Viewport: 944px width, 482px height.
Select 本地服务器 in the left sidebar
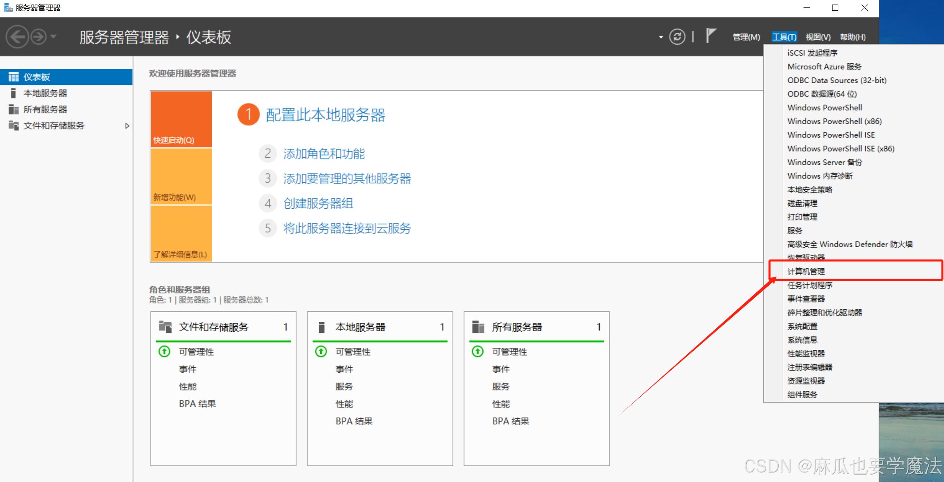45,93
